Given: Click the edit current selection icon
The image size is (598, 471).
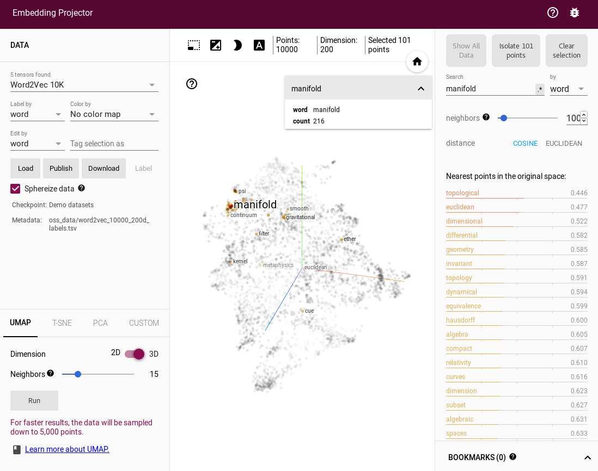Looking at the screenshot, I should coord(216,45).
